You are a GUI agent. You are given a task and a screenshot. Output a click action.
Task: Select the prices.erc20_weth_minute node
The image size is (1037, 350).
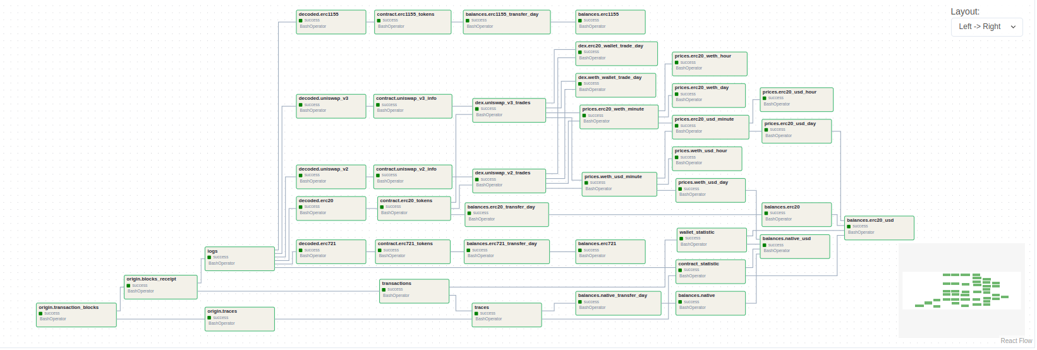coord(619,117)
